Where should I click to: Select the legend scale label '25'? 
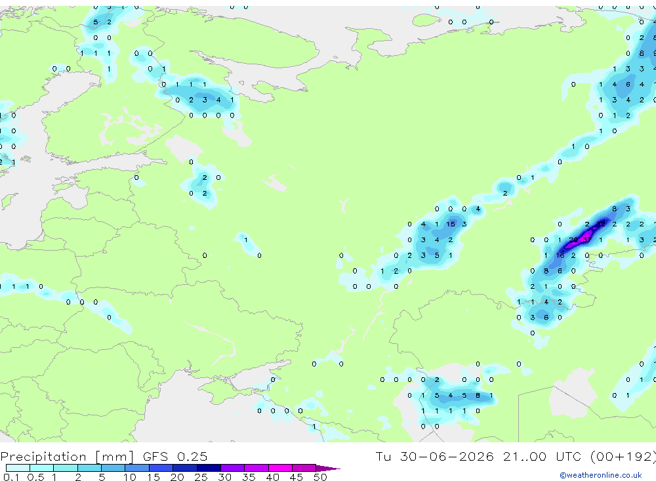click(x=201, y=477)
